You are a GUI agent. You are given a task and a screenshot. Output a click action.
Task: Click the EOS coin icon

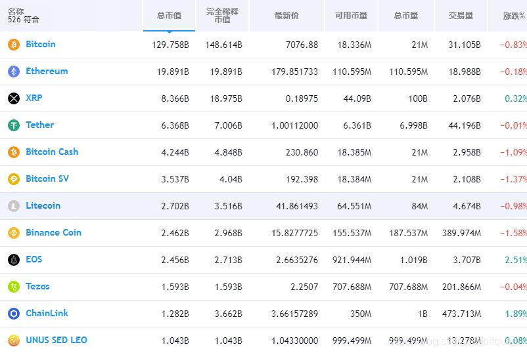tap(14, 259)
